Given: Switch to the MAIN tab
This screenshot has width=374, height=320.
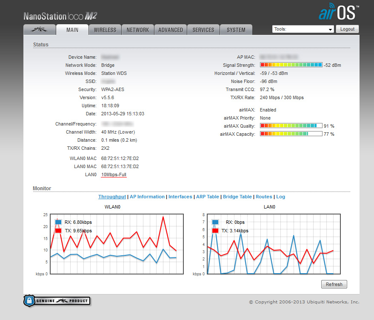Looking at the screenshot, I should (72, 30).
